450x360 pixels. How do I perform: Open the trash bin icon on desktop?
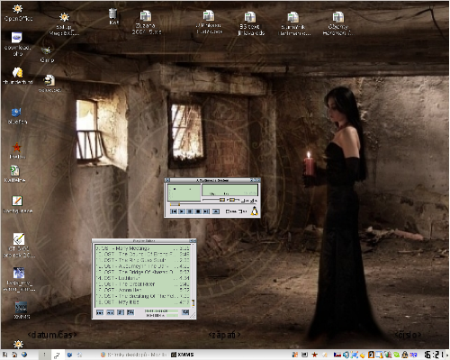point(113,17)
